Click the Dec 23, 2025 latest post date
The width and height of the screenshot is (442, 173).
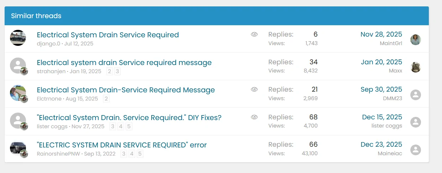pyautogui.click(x=381, y=145)
